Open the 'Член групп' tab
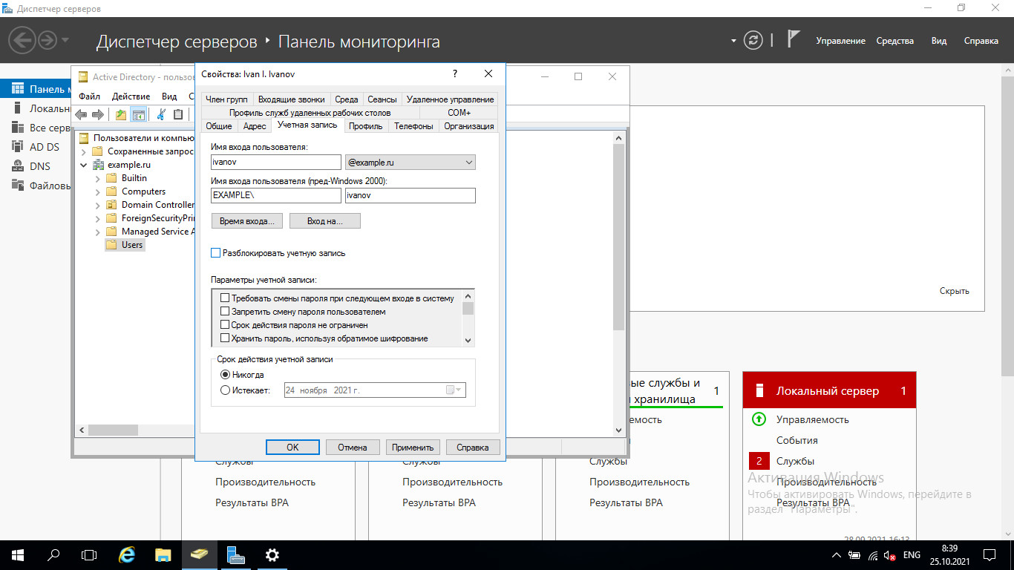 (x=226, y=99)
